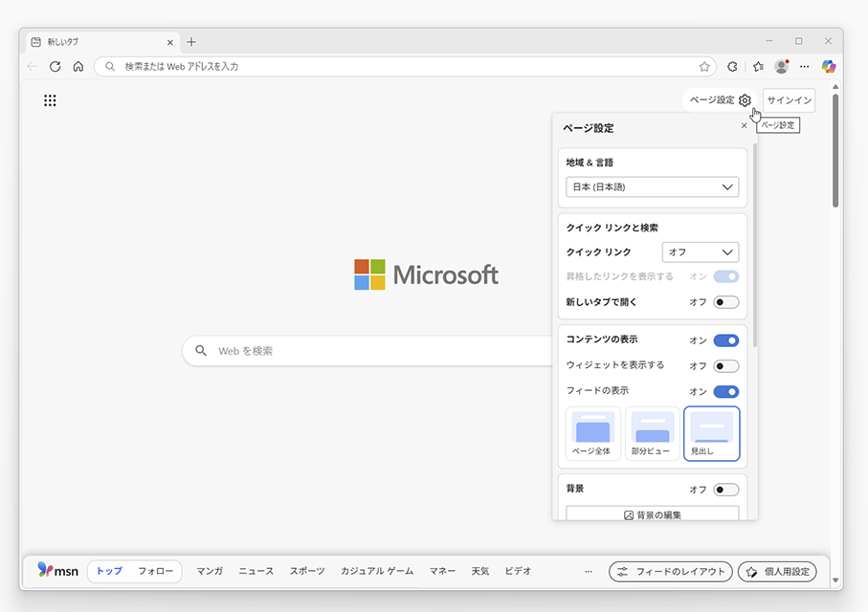
Task: Select the トップ feed tab
Action: point(109,571)
